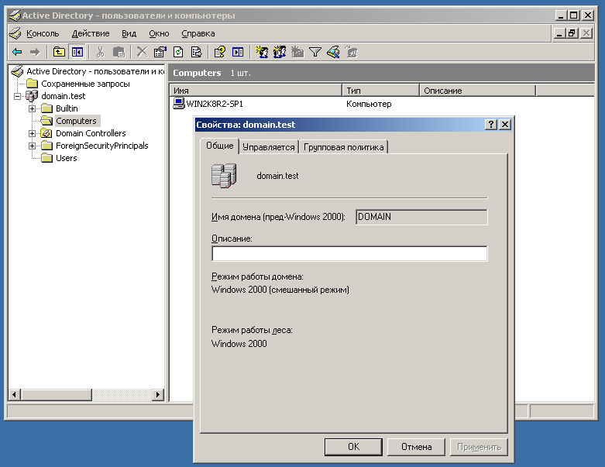Click the Back arrow toolbar icon

point(17,52)
